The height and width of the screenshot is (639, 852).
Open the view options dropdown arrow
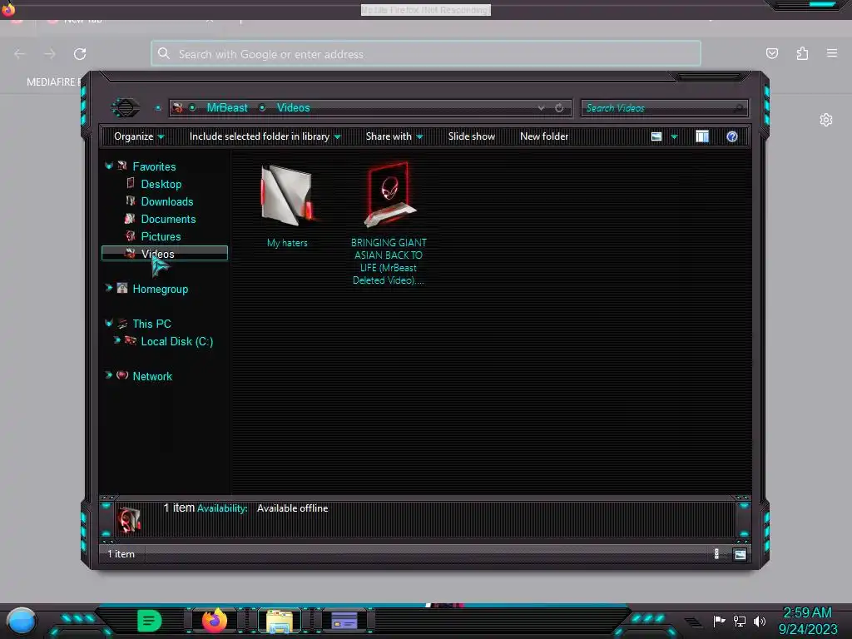pos(674,137)
